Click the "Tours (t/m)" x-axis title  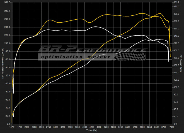[92, 131]
